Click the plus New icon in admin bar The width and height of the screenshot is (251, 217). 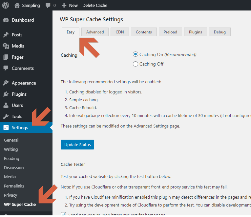[x=64, y=5]
